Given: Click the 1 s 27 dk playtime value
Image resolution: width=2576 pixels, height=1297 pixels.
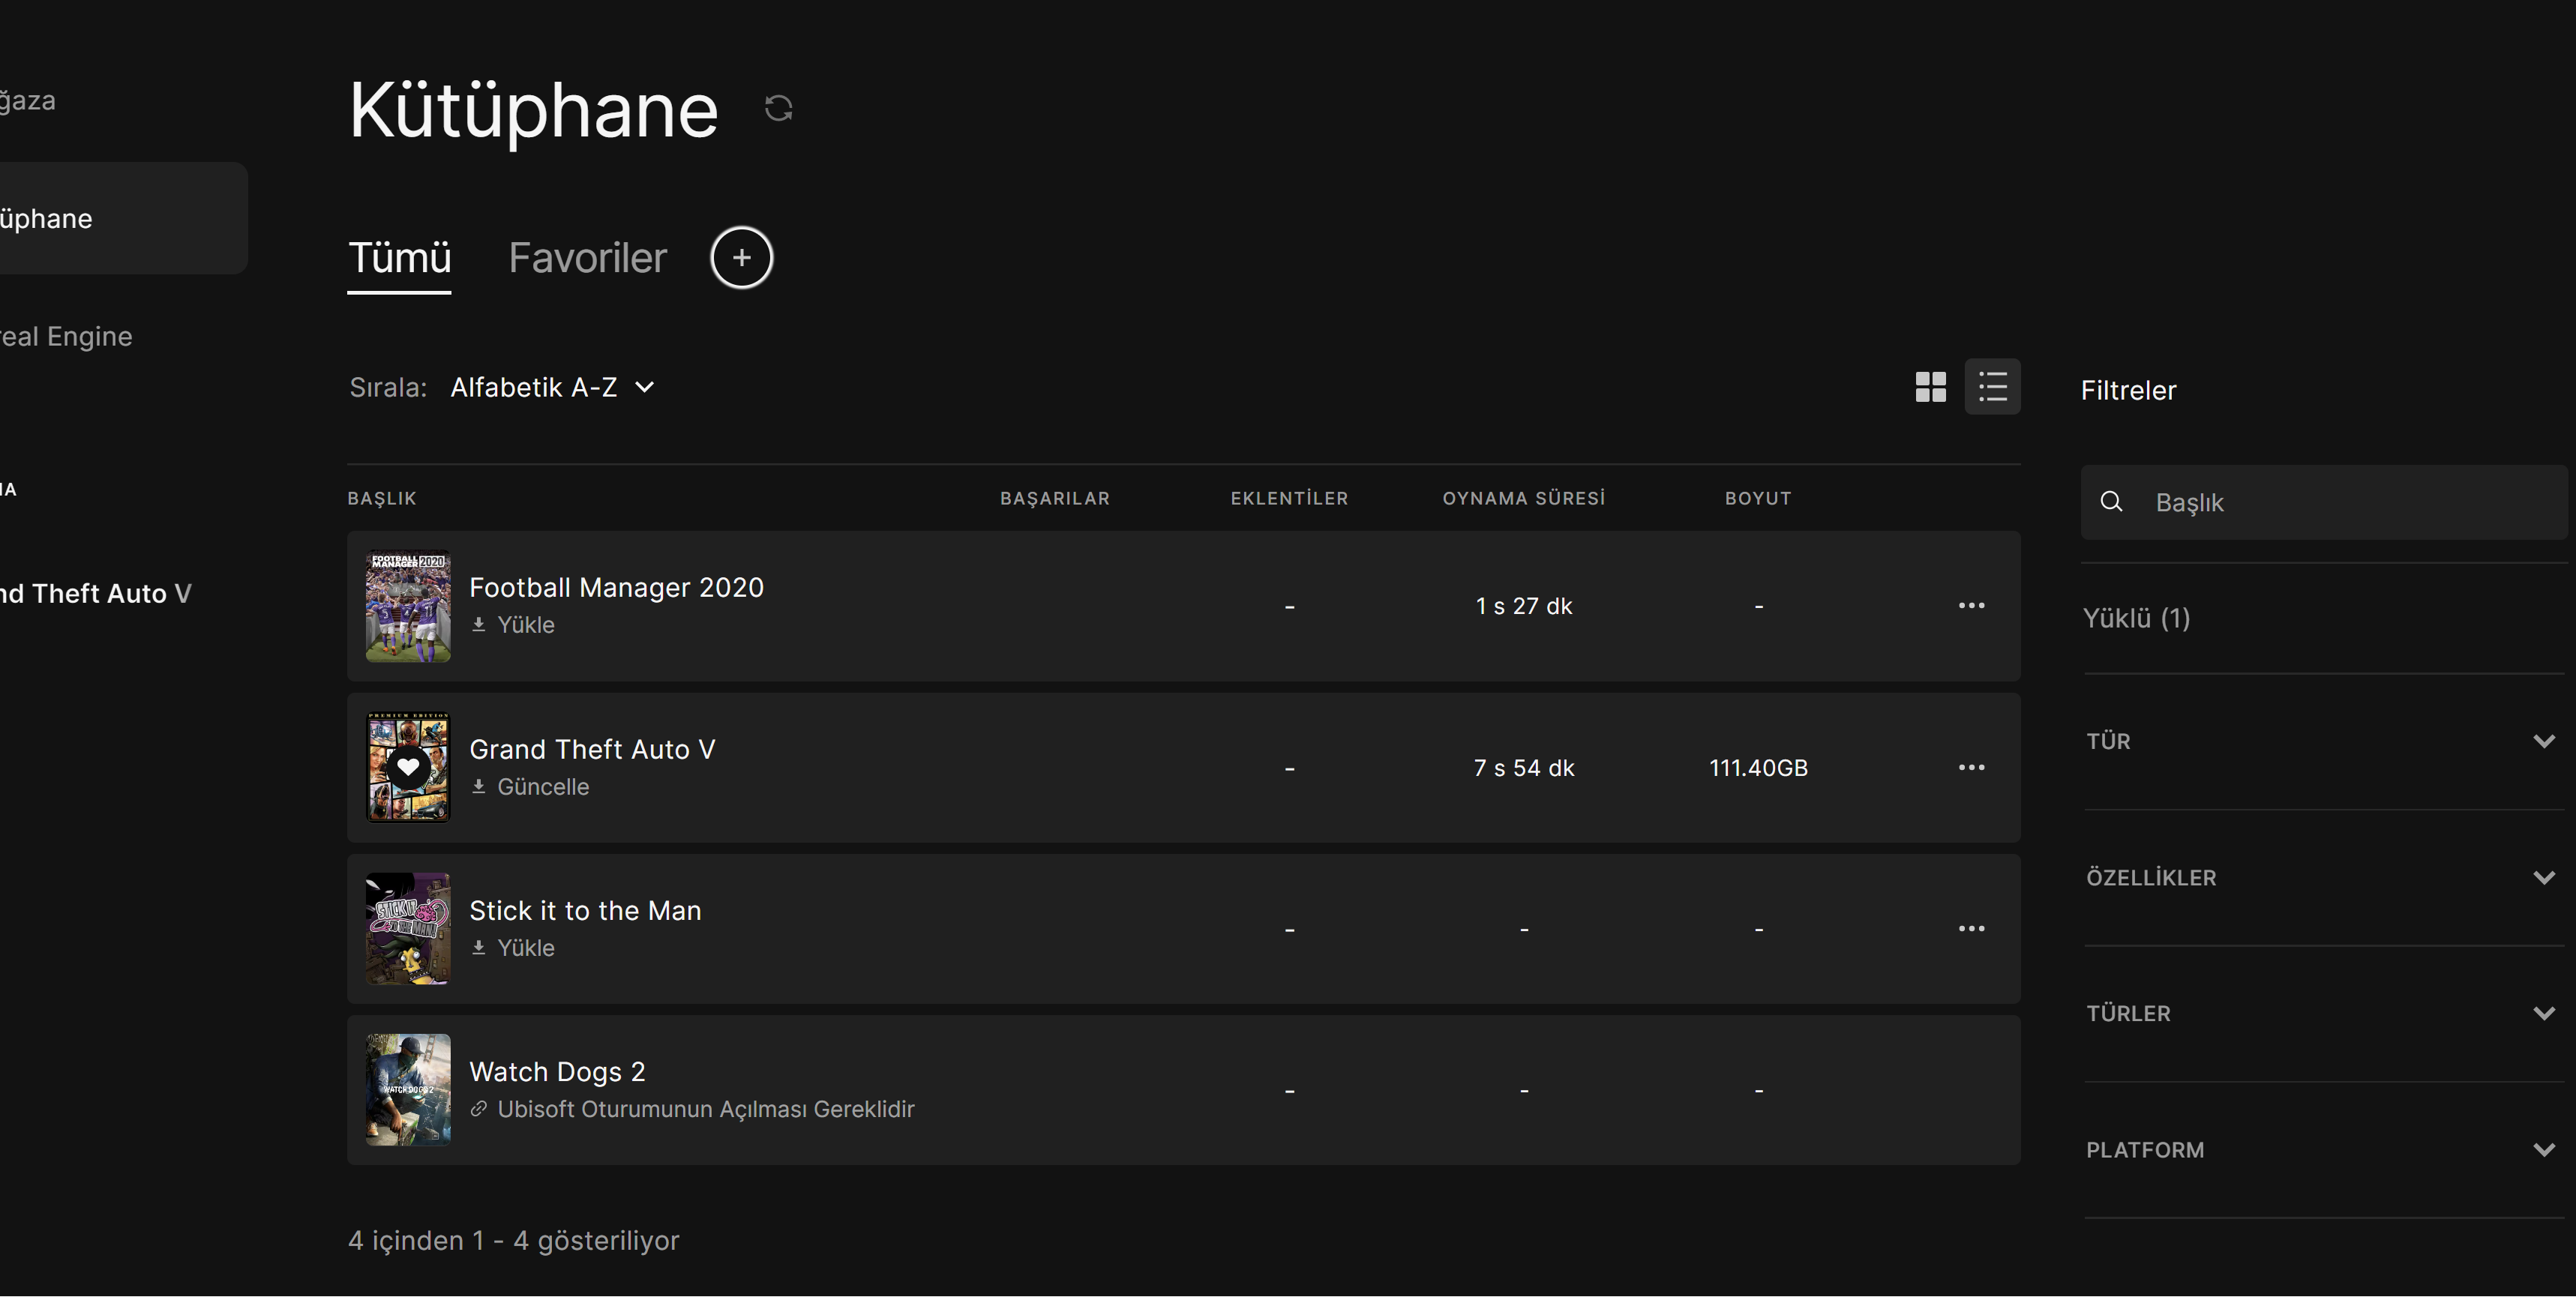Looking at the screenshot, I should click(1524, 606).
